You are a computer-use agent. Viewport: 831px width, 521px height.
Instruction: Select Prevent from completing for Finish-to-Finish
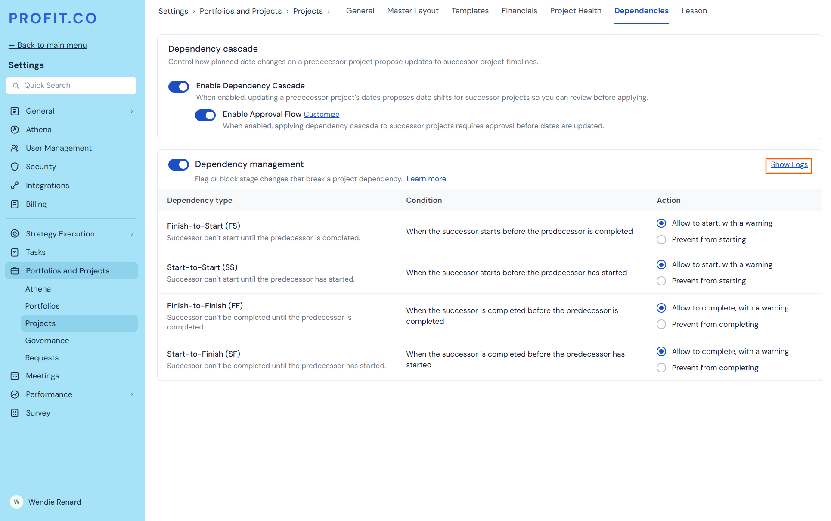661,324
